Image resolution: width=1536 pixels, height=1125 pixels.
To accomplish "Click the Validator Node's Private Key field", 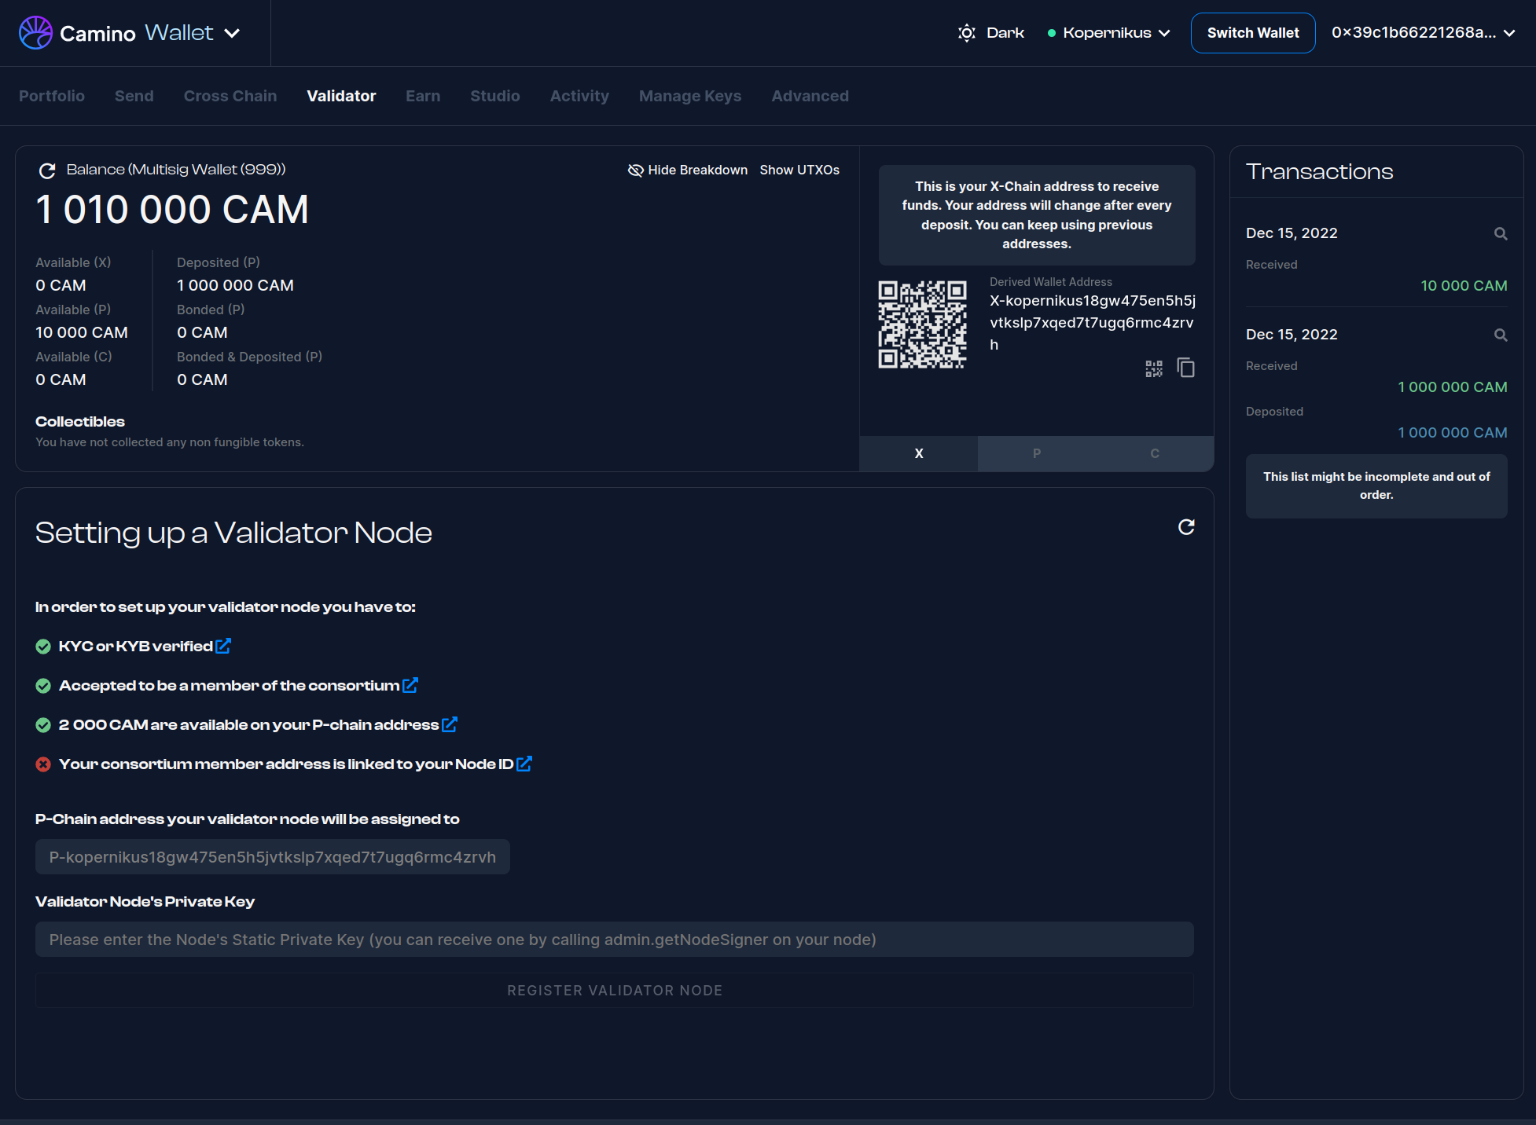I will point(614,940).
